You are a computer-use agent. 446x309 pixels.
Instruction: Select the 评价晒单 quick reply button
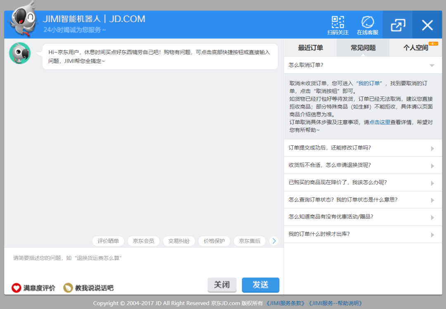point(108,241)
